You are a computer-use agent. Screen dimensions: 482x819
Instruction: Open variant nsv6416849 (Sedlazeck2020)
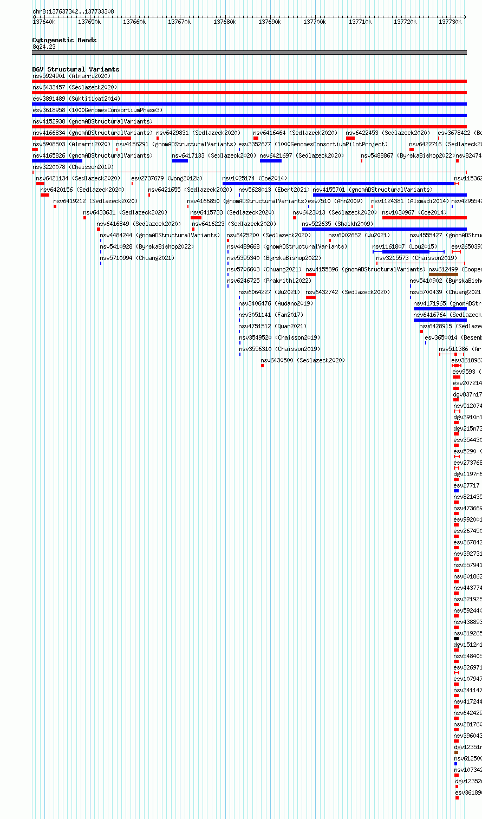pyautogui.click(x=139, y=224)
